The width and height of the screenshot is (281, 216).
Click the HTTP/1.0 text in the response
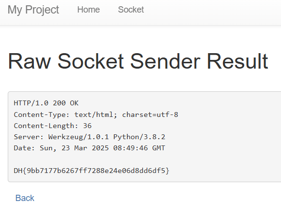point(31,103)
